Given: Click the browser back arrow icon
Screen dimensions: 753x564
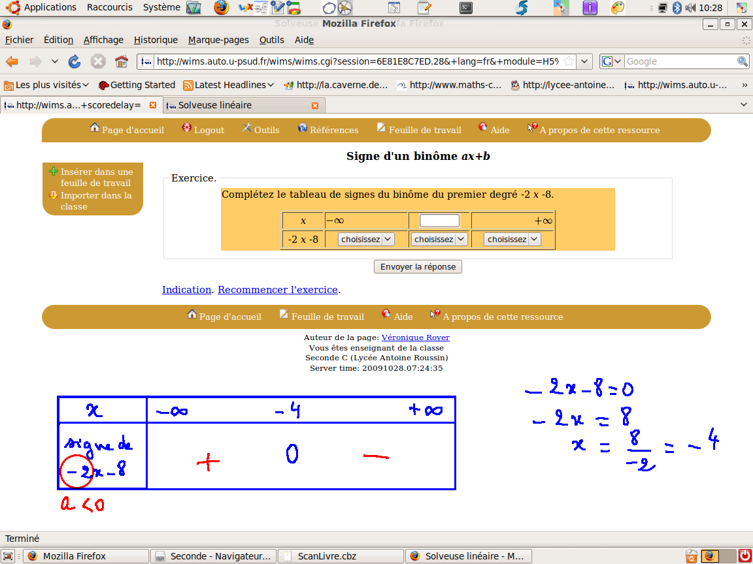Looking at the screenshot, I should pos(12,61).
